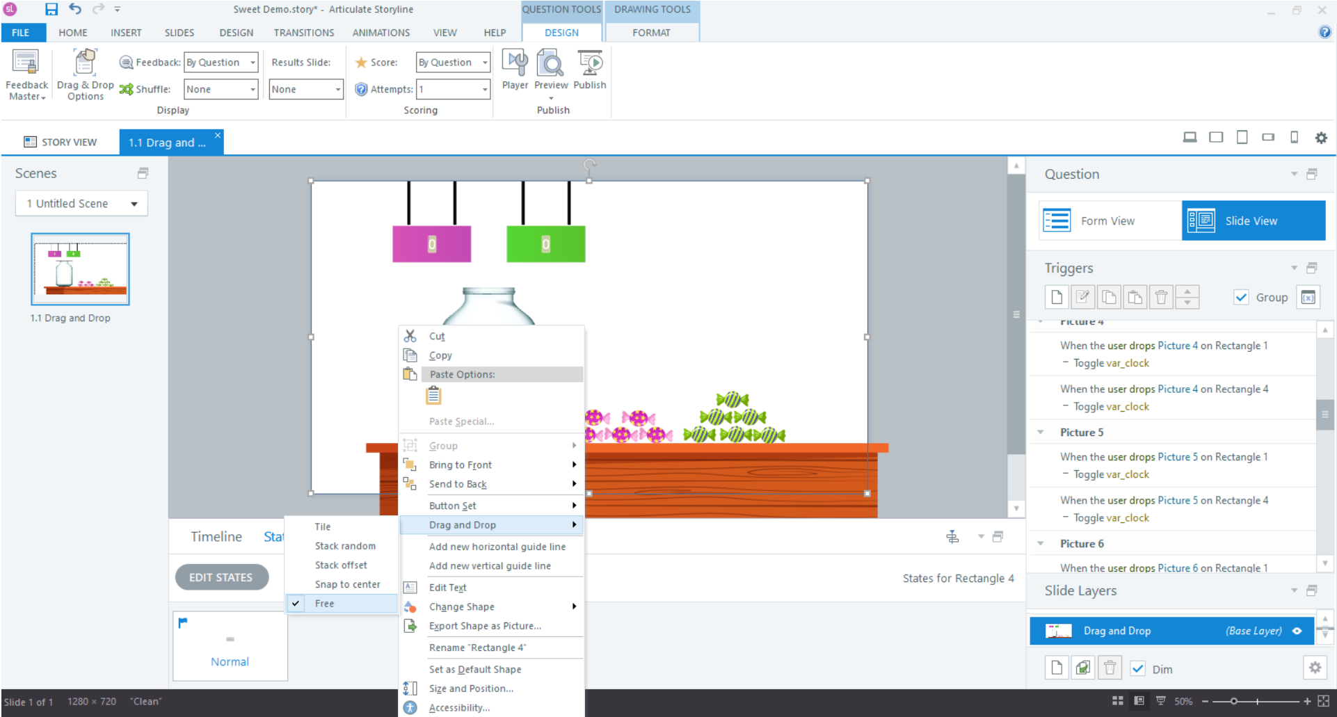
Task: Click the Triggers panel scrollbar thumb
Action: (x=1325, y=414)
